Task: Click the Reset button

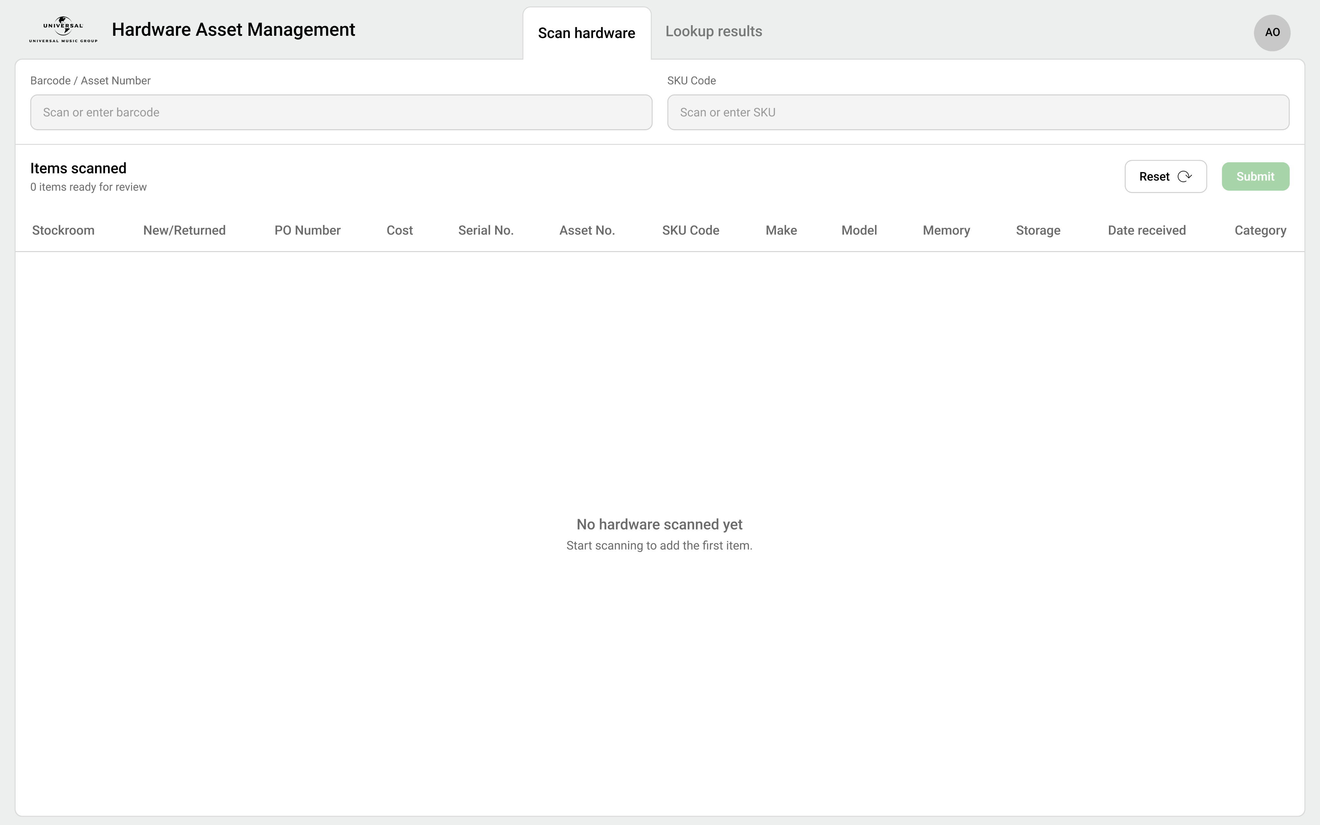Action: [x=1166, y=176]
